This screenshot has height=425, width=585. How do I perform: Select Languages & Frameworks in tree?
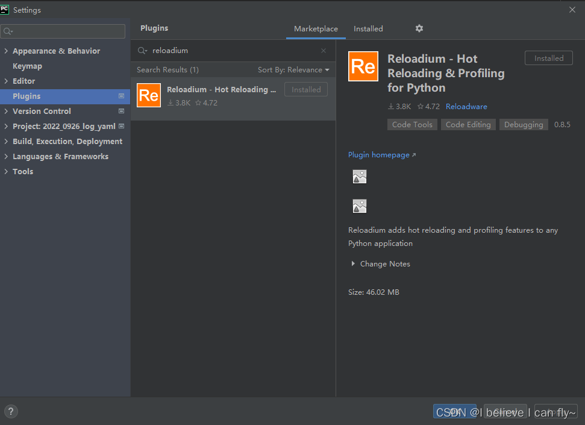click(x=60, y=156)
